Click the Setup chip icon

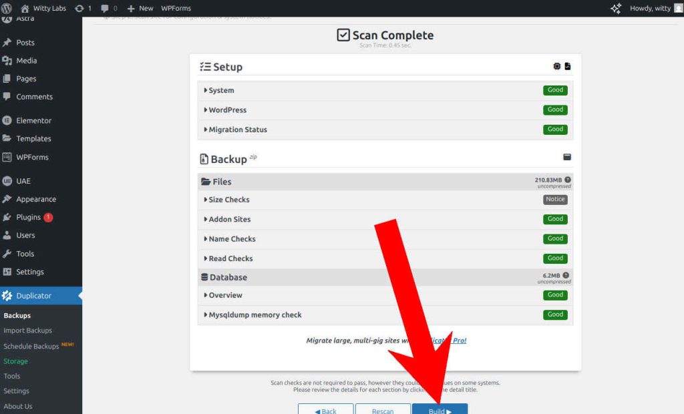pyautogui.click(x=557, y=66)
